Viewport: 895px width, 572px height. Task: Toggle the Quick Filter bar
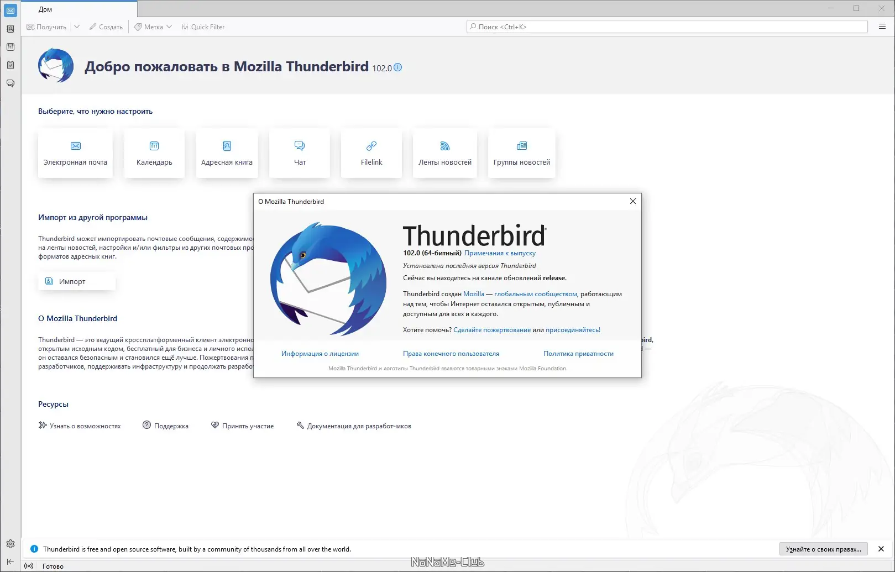(x=203, y=27)
